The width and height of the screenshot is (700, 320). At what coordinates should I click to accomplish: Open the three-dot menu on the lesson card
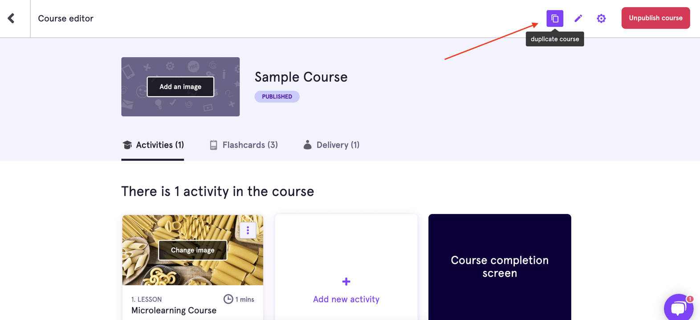pos(248,230)
